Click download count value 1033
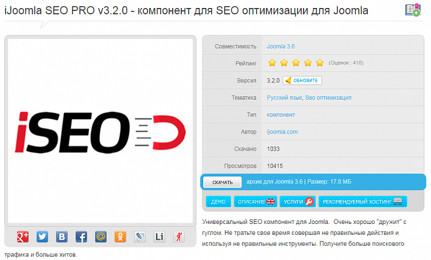The image size is (431, 260). (x=273, y=149)
